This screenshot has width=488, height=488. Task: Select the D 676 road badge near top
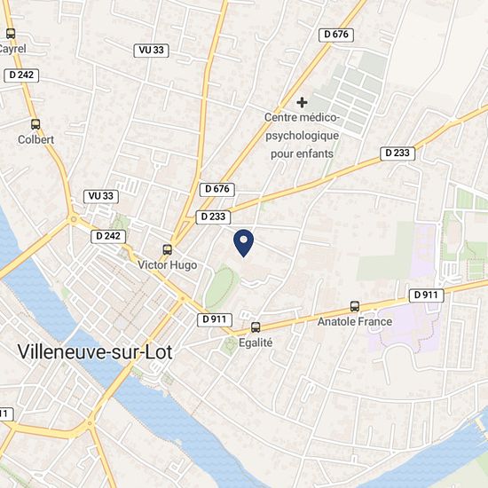[336, 35]
